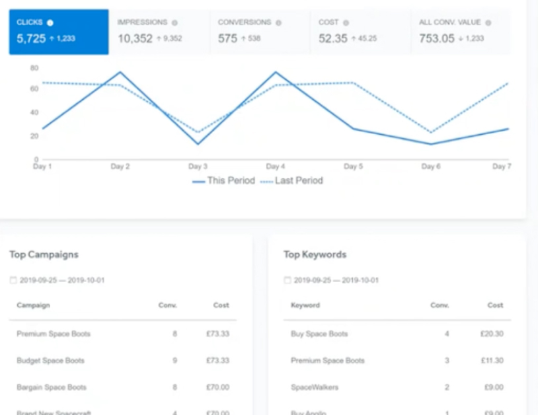The height and width of the screenshot is (415, 538).
Task: Click the info icon next to Clicks
Action: (x=50, y=22)
